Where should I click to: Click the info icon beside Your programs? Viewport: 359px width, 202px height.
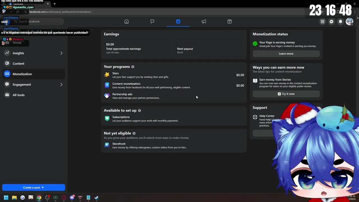tap(133, 67)
